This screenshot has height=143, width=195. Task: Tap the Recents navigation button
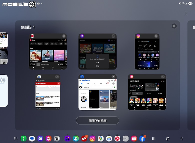pyautogui.click(x=154, y=139)
